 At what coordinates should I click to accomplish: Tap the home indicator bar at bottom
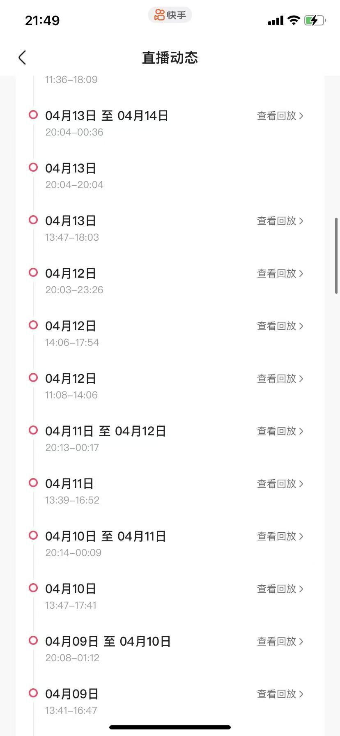pos(170,727)
